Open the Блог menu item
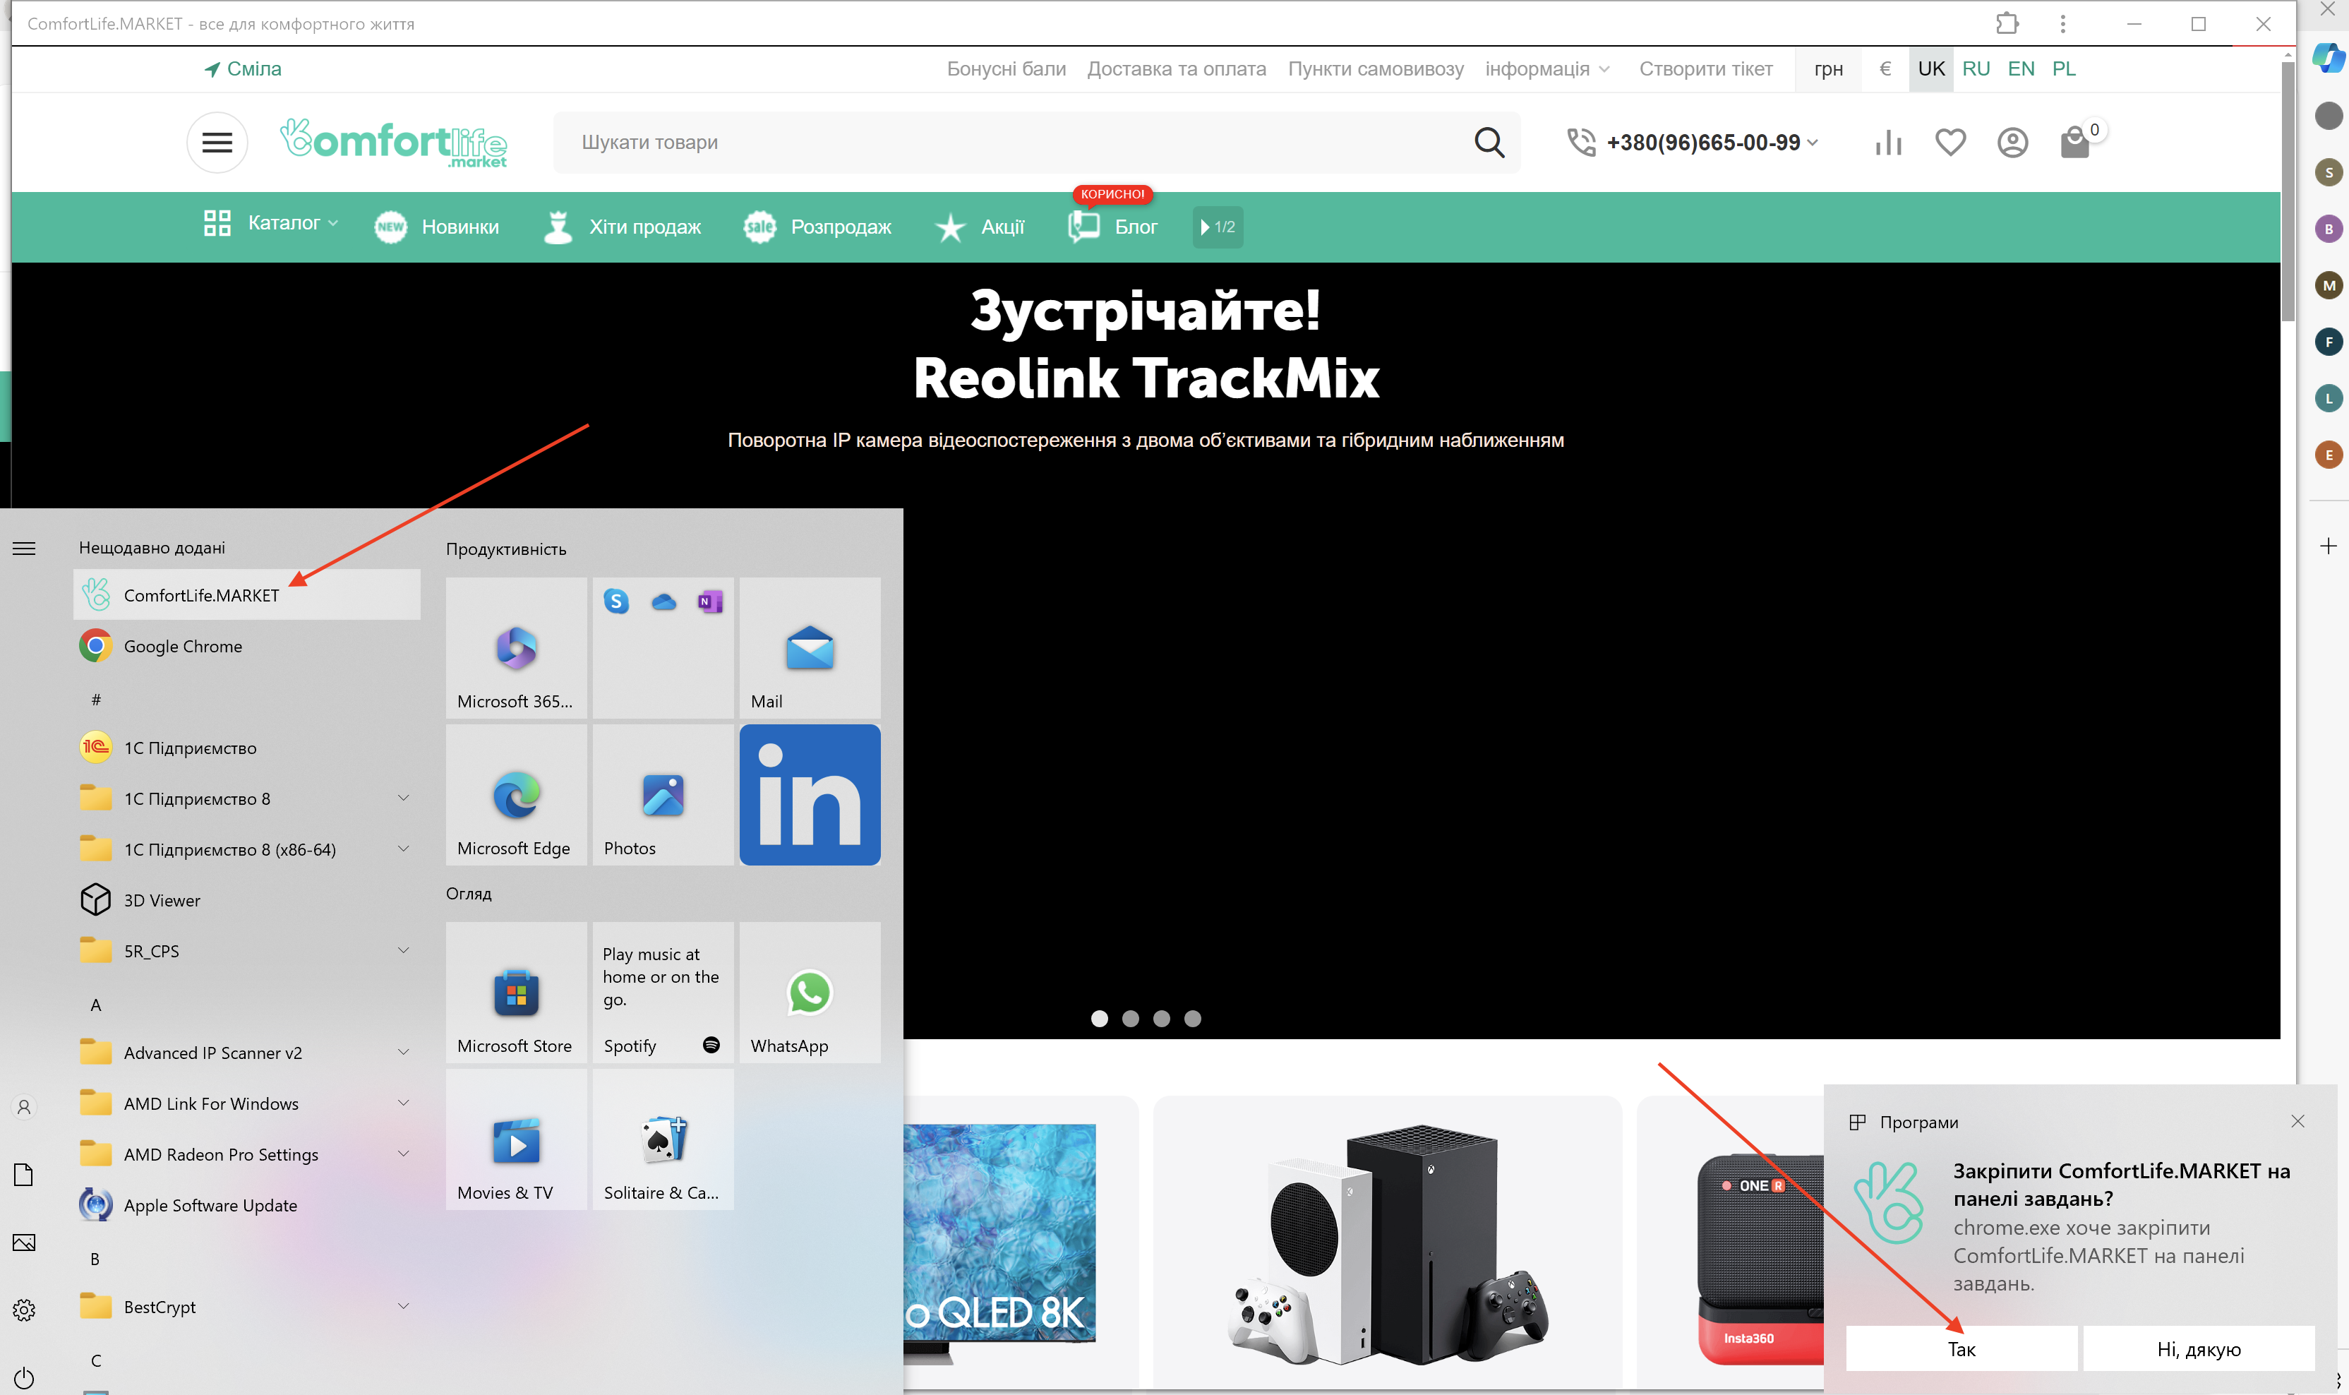2349x1395 pixels. point(1112,227)
